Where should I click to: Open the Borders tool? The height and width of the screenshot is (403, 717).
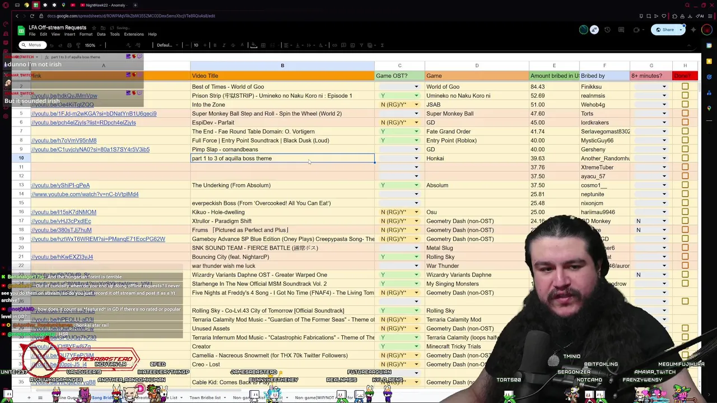pyautogui.click(x=263, y=45)
